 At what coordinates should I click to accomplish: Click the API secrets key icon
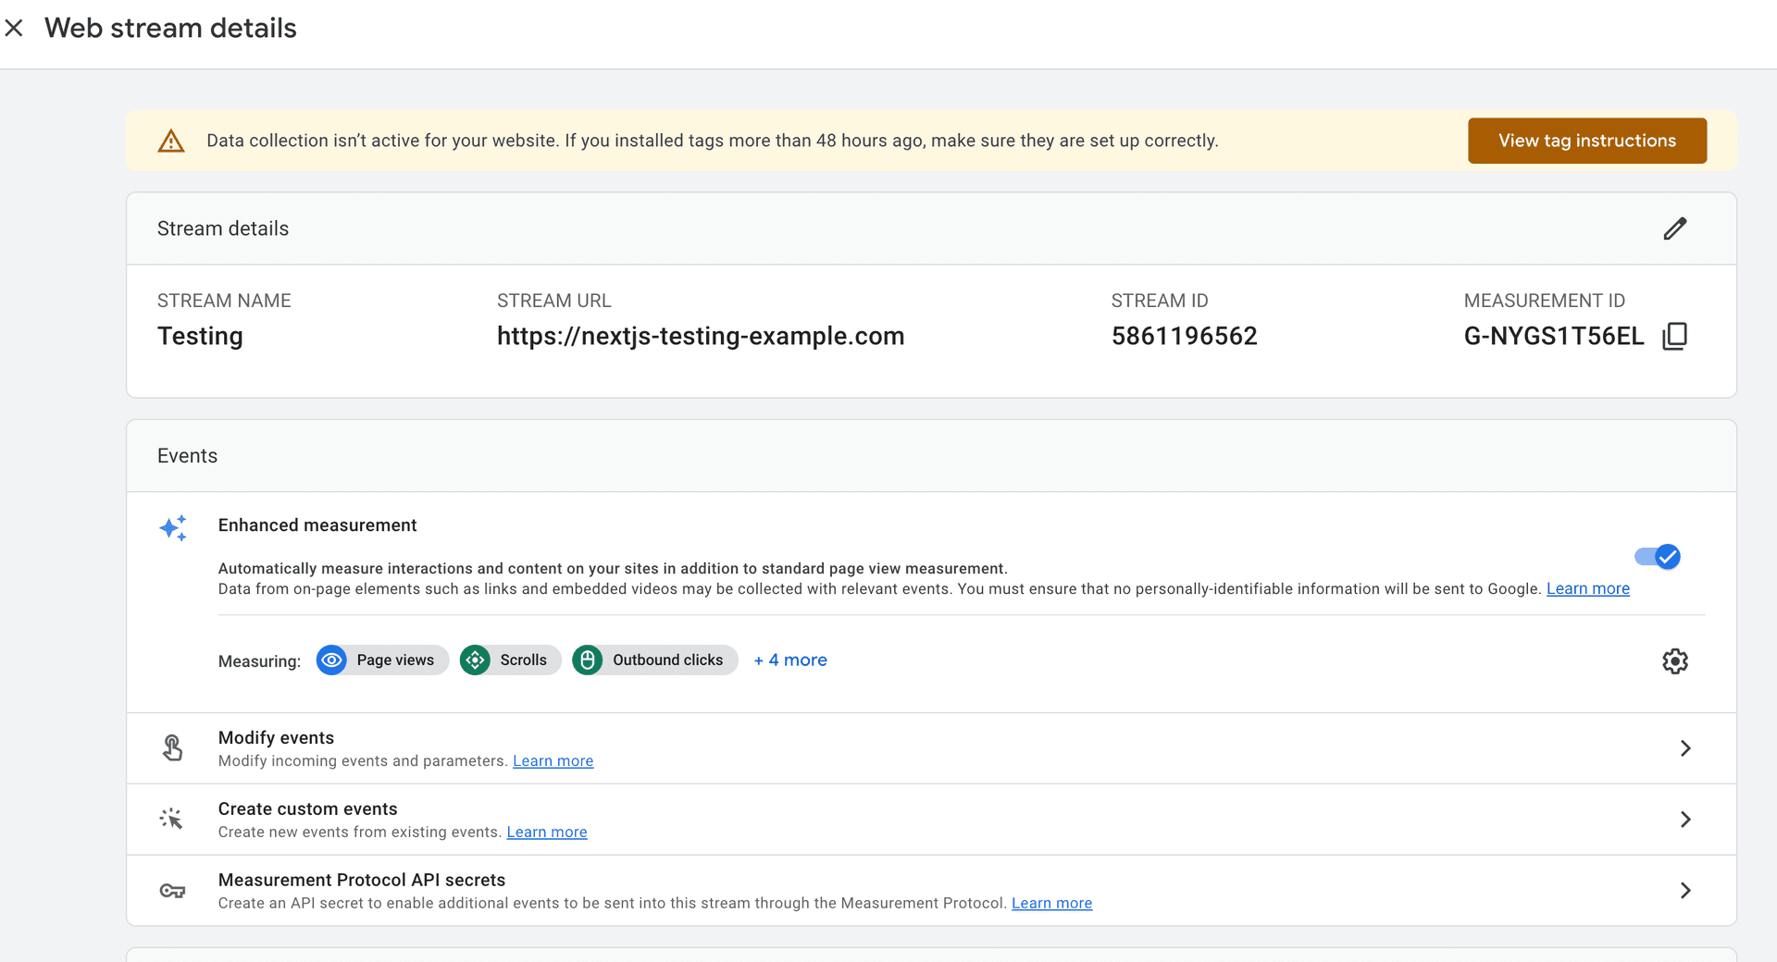[173, 891]
